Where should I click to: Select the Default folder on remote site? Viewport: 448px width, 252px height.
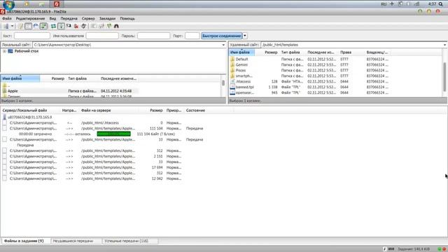241,59
